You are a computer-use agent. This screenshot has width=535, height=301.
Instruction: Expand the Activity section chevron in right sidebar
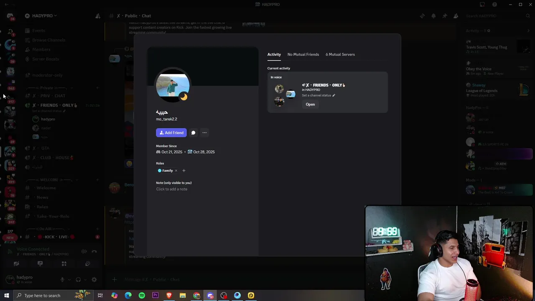coord(528,31)
